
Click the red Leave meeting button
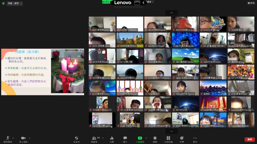[x=250, y=139]
